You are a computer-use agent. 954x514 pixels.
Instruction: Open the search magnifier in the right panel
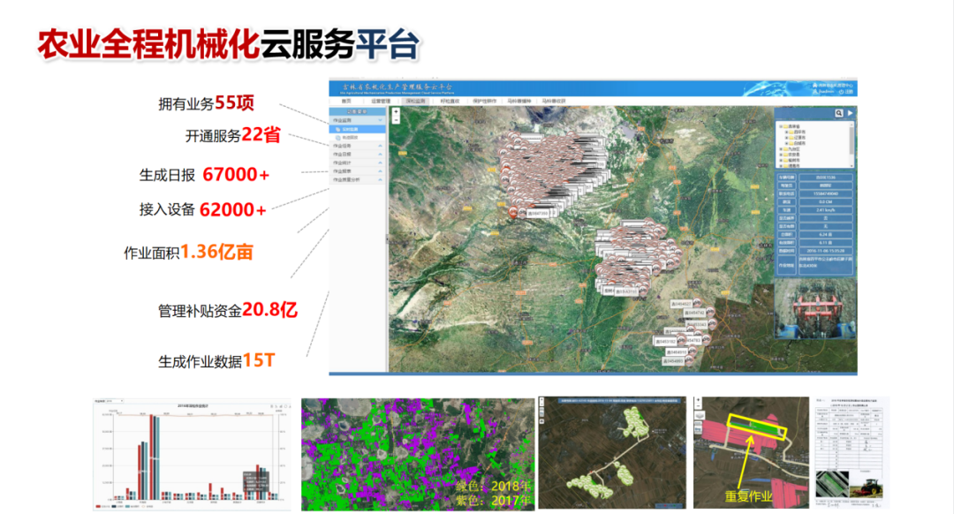pyautogui.click(x=839, y=113)
